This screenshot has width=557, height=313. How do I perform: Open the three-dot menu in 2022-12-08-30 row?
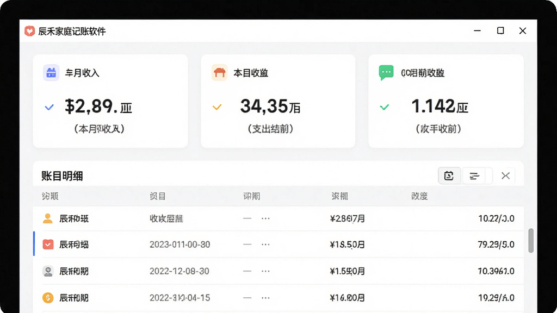265,271
